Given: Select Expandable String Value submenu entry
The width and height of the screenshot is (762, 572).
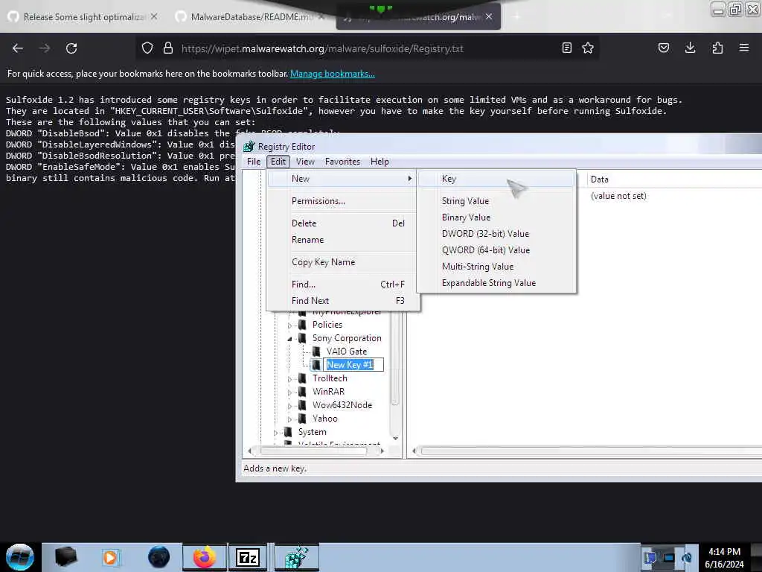Looking at the screenshot, I should 496,283.
